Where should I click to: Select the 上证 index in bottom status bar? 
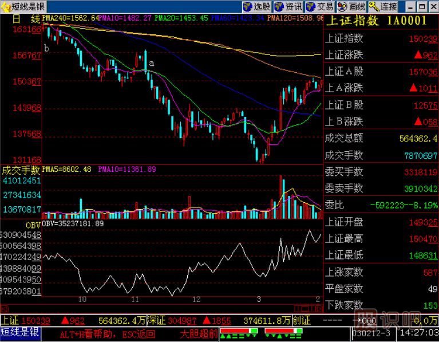[x=10, y=320]
